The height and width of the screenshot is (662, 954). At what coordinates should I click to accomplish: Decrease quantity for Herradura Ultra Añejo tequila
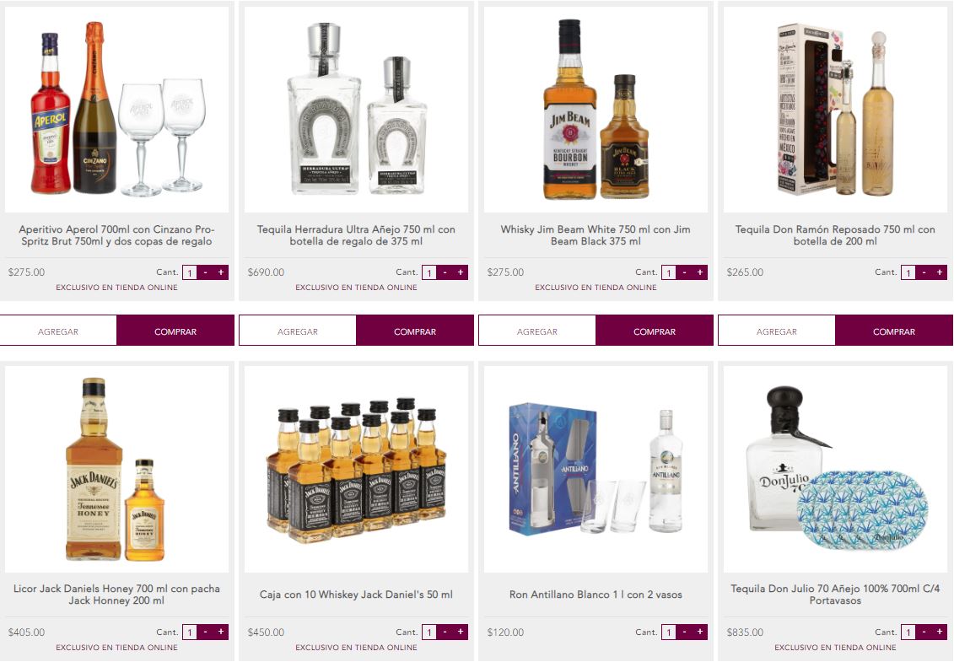445,272
